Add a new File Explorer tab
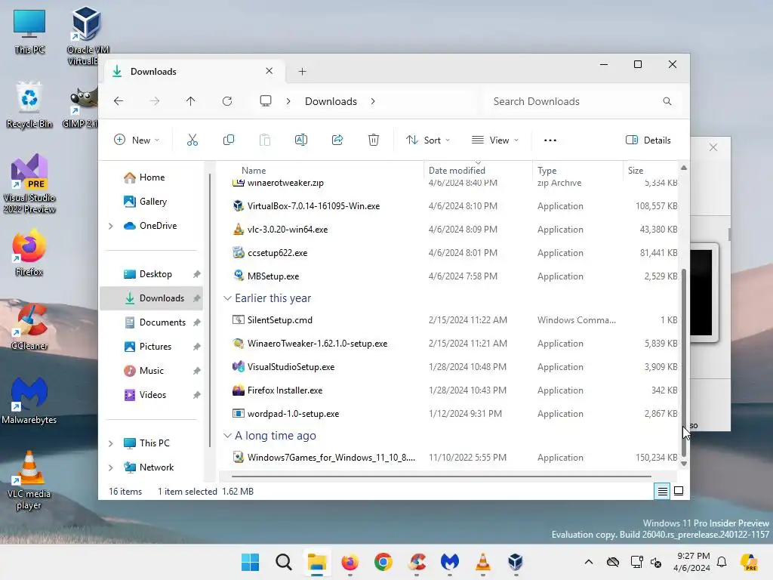 coord(302,72)
